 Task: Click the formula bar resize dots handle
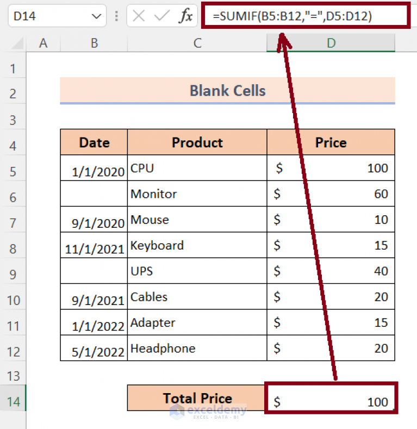[x=116, y=16]
